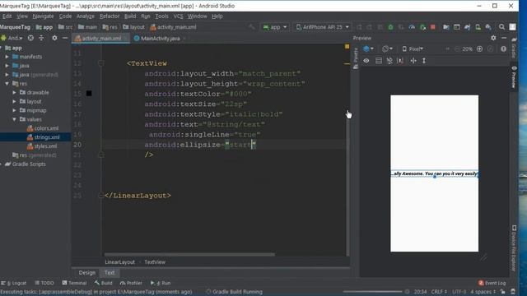The image size is (527, 296).
Task: Hide the Project panel with minus icon
Action: point(65,39)
